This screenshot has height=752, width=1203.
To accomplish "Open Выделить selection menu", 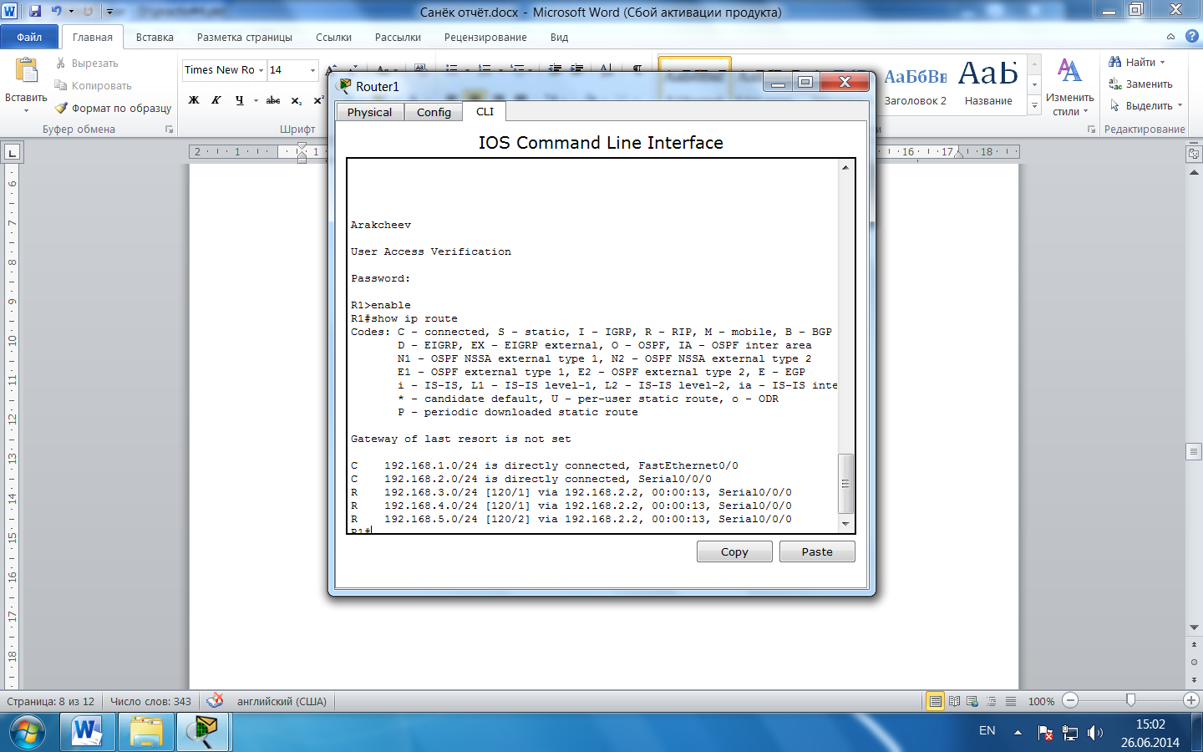I will click(x=1146, y=106).
